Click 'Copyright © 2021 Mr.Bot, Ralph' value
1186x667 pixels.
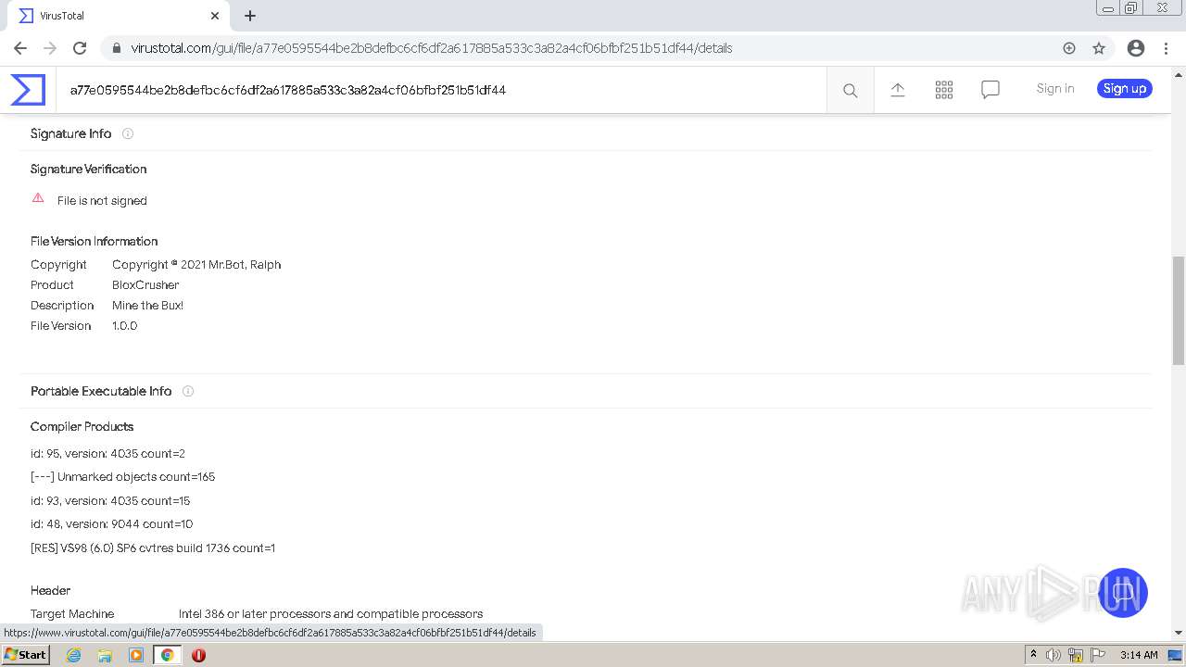(x=196, y=264)
